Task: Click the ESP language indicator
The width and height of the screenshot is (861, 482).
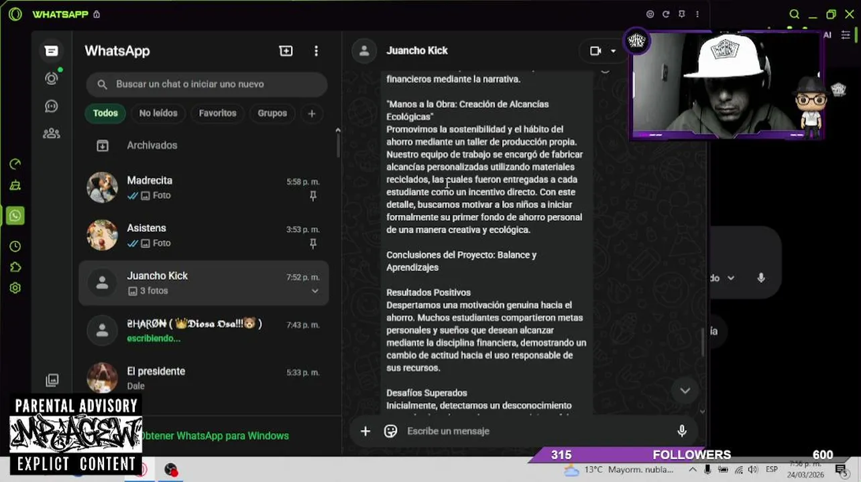Action: (772, 470)
